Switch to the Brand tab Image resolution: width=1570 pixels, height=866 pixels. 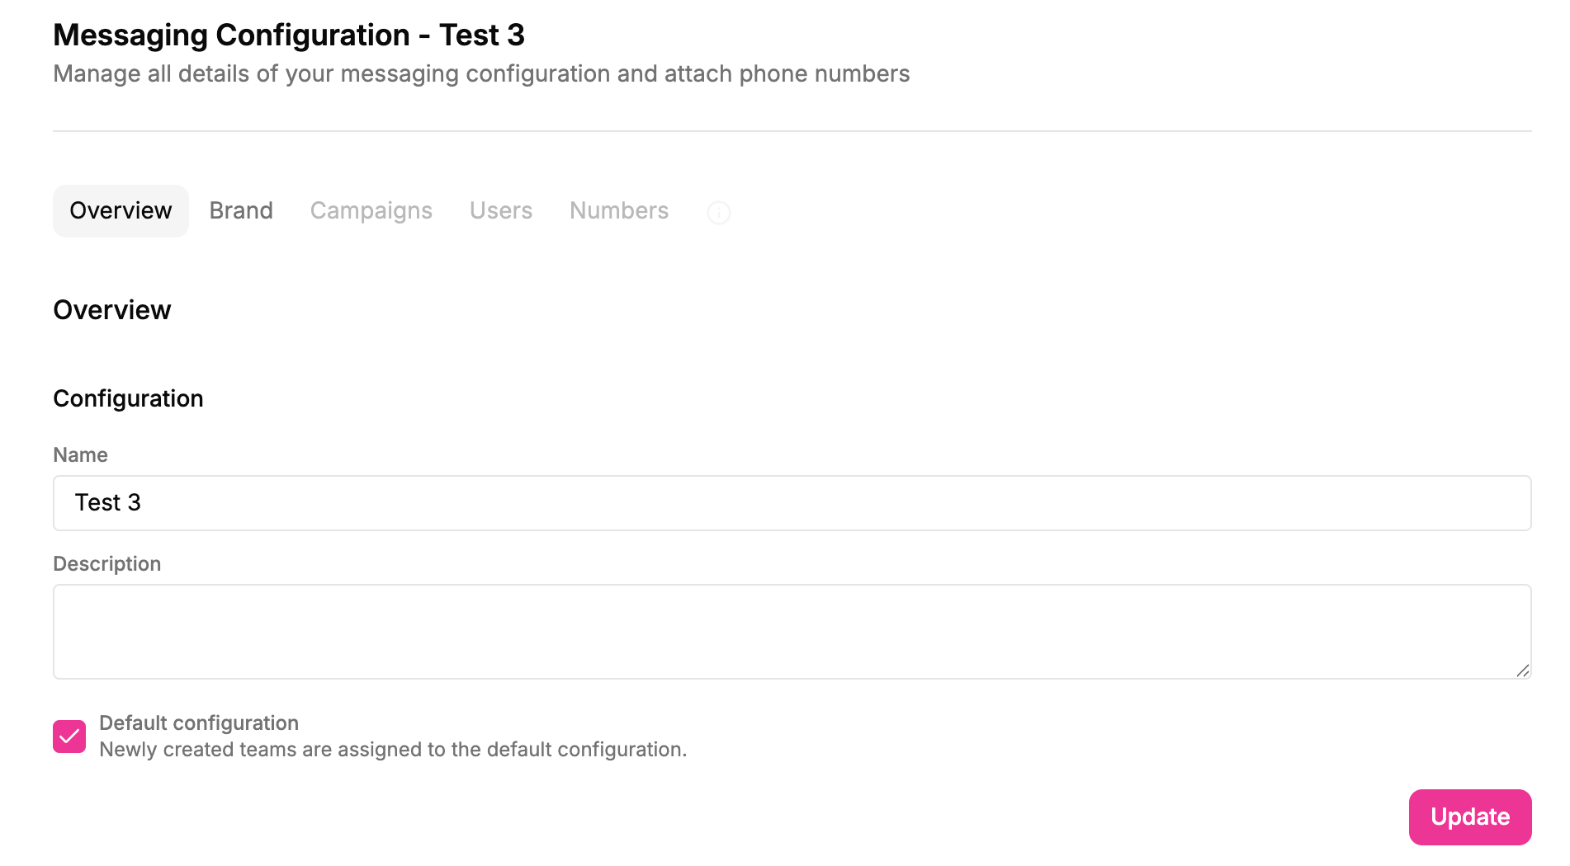pyautogui.click(x=241, y=211)
